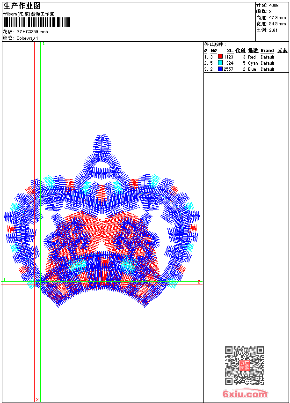The width and height of the screenshot is (290, 403).
Task: Select the color count value 3
Action: click(x=270, y=12)
